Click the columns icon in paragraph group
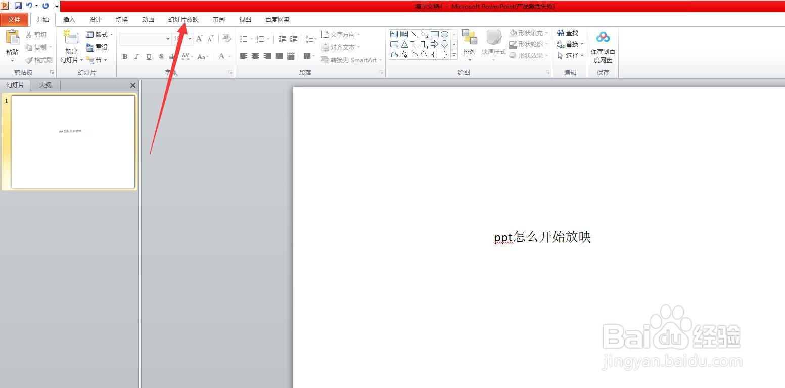The height and width of the screenshot is (388, 785). (x=308, y=56)
